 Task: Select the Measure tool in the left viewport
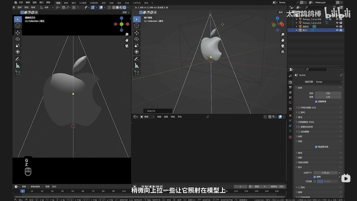[18, 66]
